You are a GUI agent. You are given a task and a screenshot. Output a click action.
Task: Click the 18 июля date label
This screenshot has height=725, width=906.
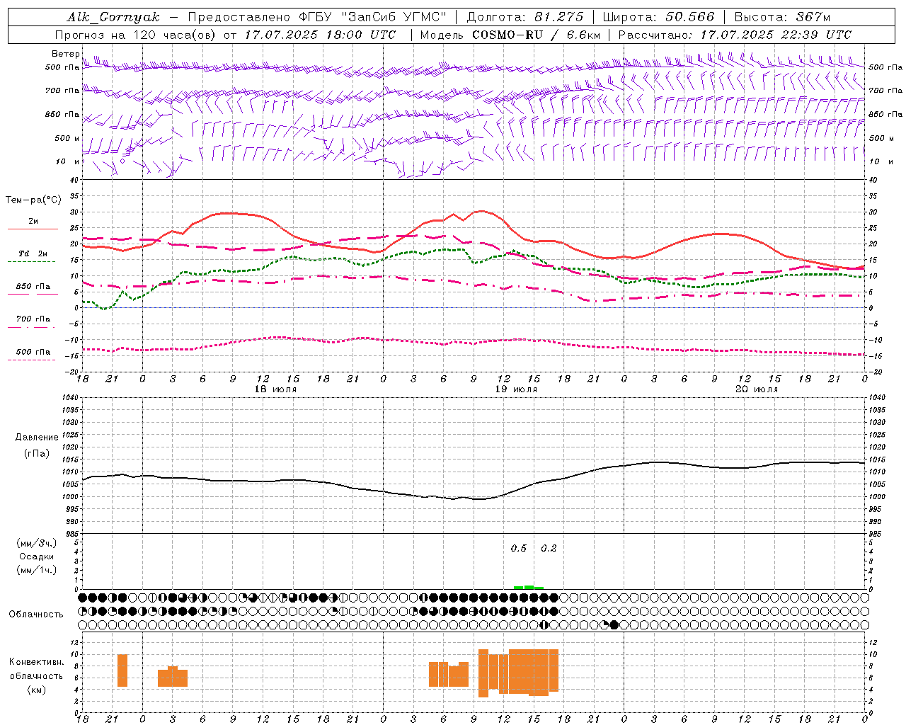[275, 389]
